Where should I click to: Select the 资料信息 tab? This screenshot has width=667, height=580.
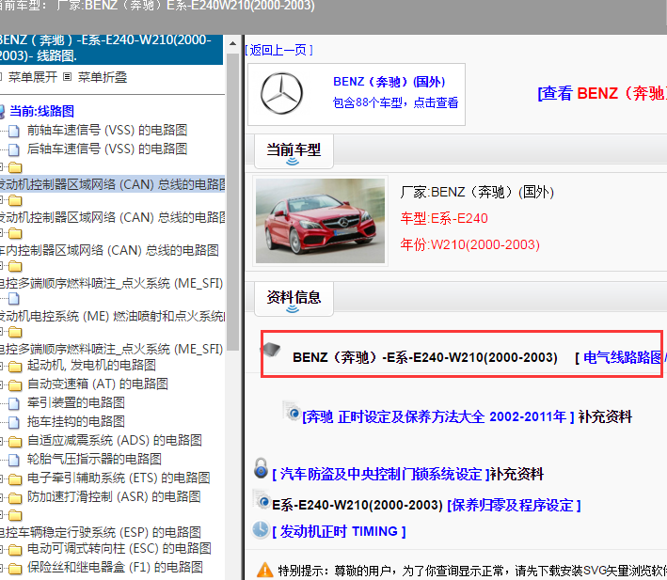tap(294, 299)
